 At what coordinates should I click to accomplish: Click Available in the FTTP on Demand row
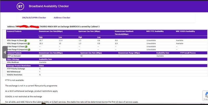click(160, 56)
